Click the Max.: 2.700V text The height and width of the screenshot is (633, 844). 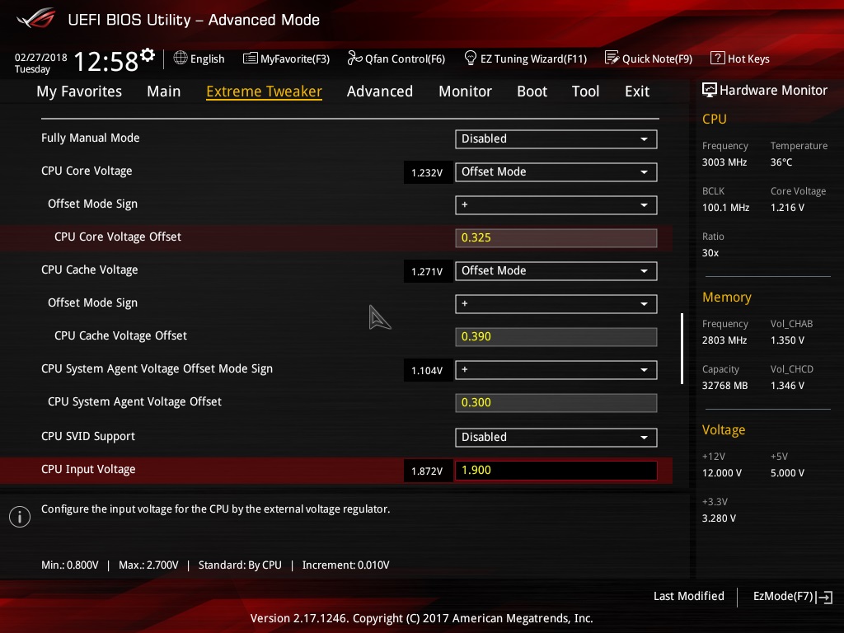[x=148, y=565]
